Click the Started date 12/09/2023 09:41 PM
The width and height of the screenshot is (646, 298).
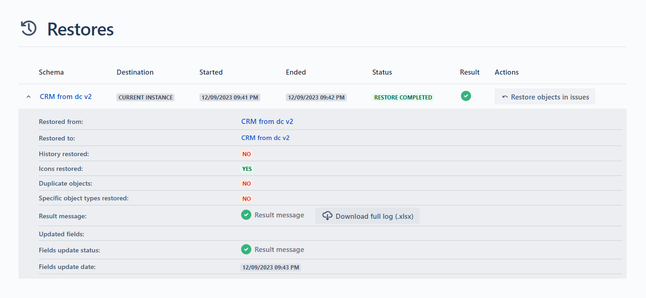pyautogui.click(x=229, y=98)
